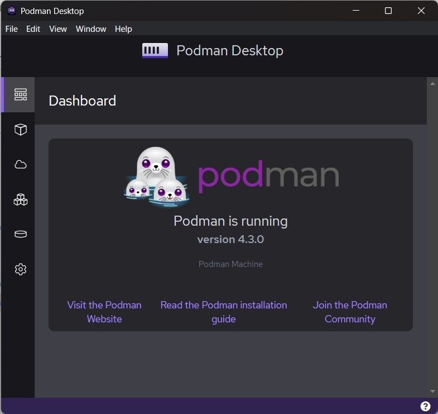The image size is (438, 414).
Task: Maximize the Podman Desktop window
Action: pyautogui.click(x=388, y=11)
